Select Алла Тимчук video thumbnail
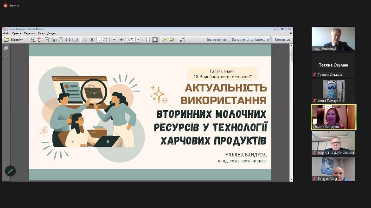 [x=333, y=91]
